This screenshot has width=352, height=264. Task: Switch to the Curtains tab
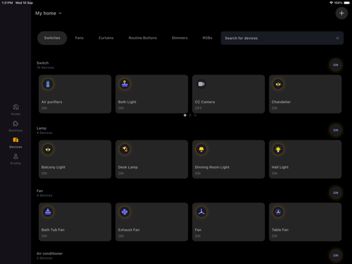(x=106, y=38)
